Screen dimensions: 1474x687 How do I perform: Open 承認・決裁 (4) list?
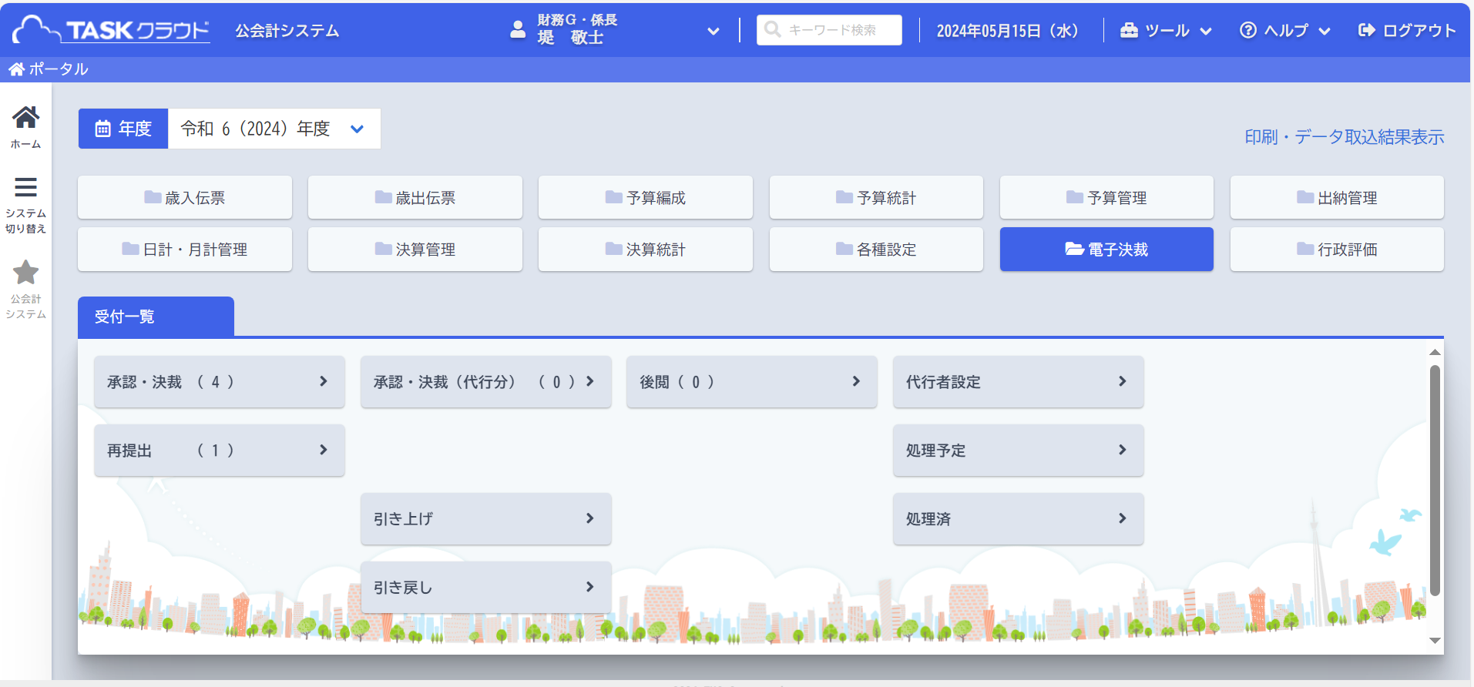[x=220, y=381]
